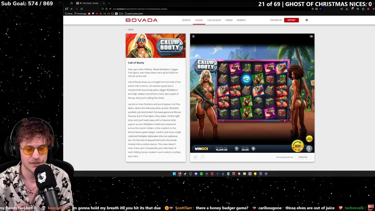Open the Windows Start menu

coord(174,174)
